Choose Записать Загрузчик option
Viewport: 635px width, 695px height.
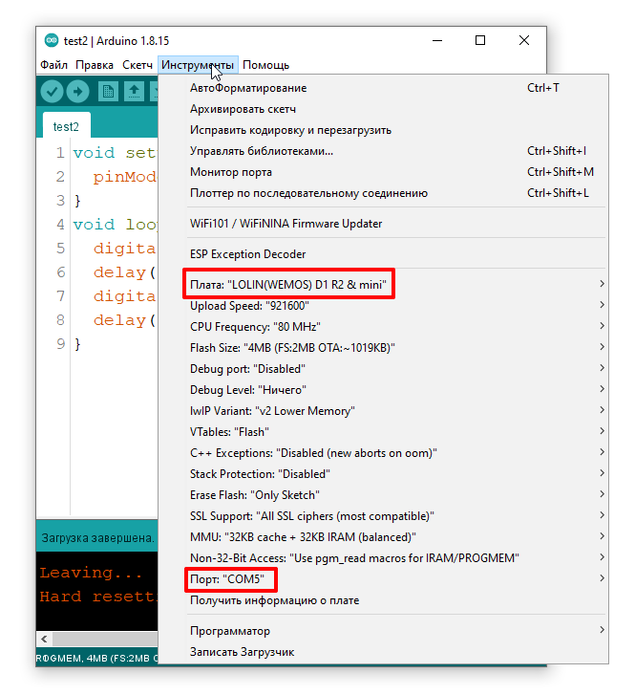[242, 652]
